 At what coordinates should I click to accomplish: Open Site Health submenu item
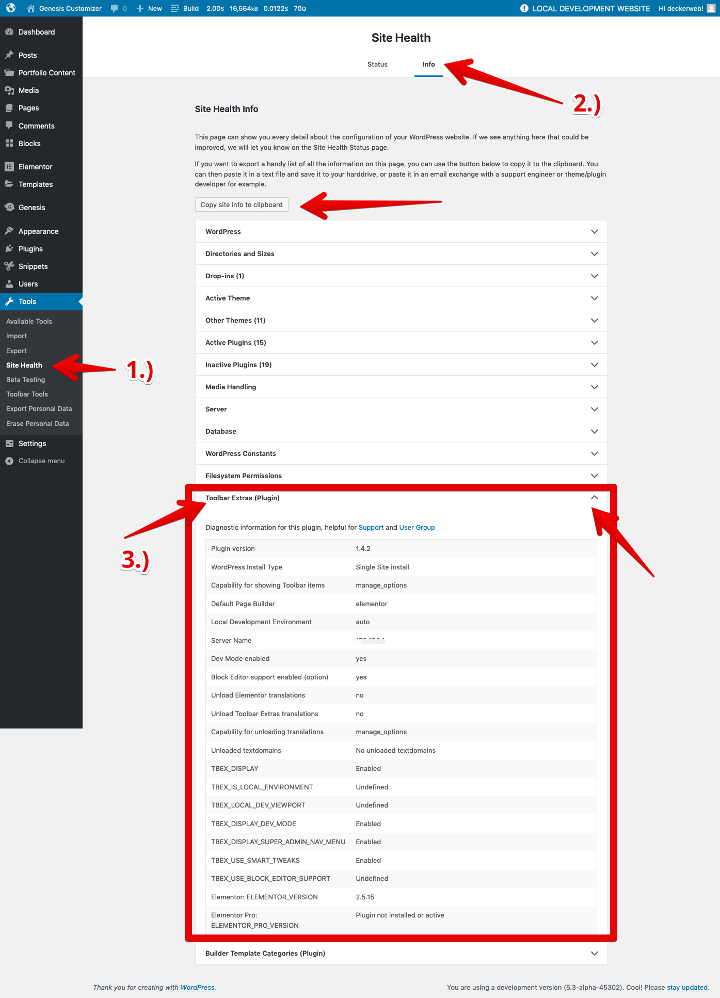tap(24, 365)
